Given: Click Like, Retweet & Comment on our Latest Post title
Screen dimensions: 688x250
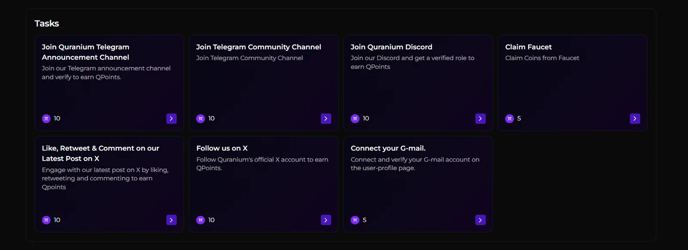Looking at the screenshot, I should (101, 153).
